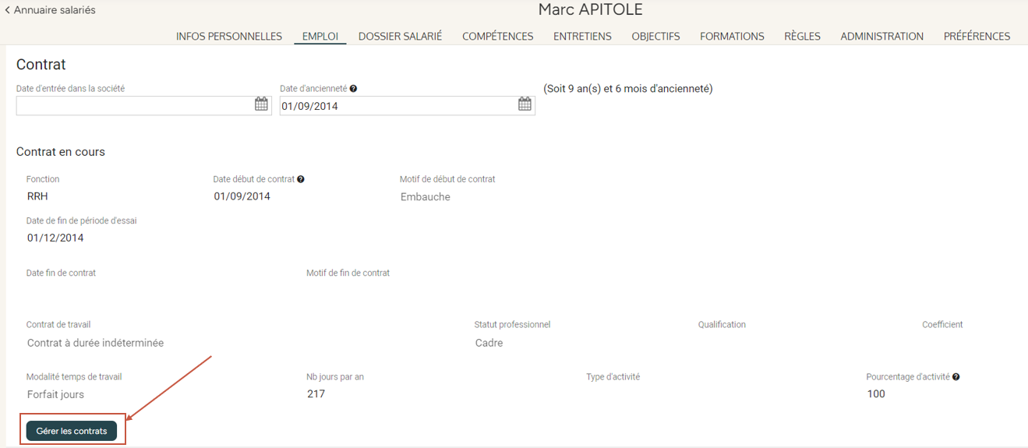Open the INFOS PERSONNELLES tab
Image resolution: width=1028 pixels, height=448 pixels.
tap(228, 37)
